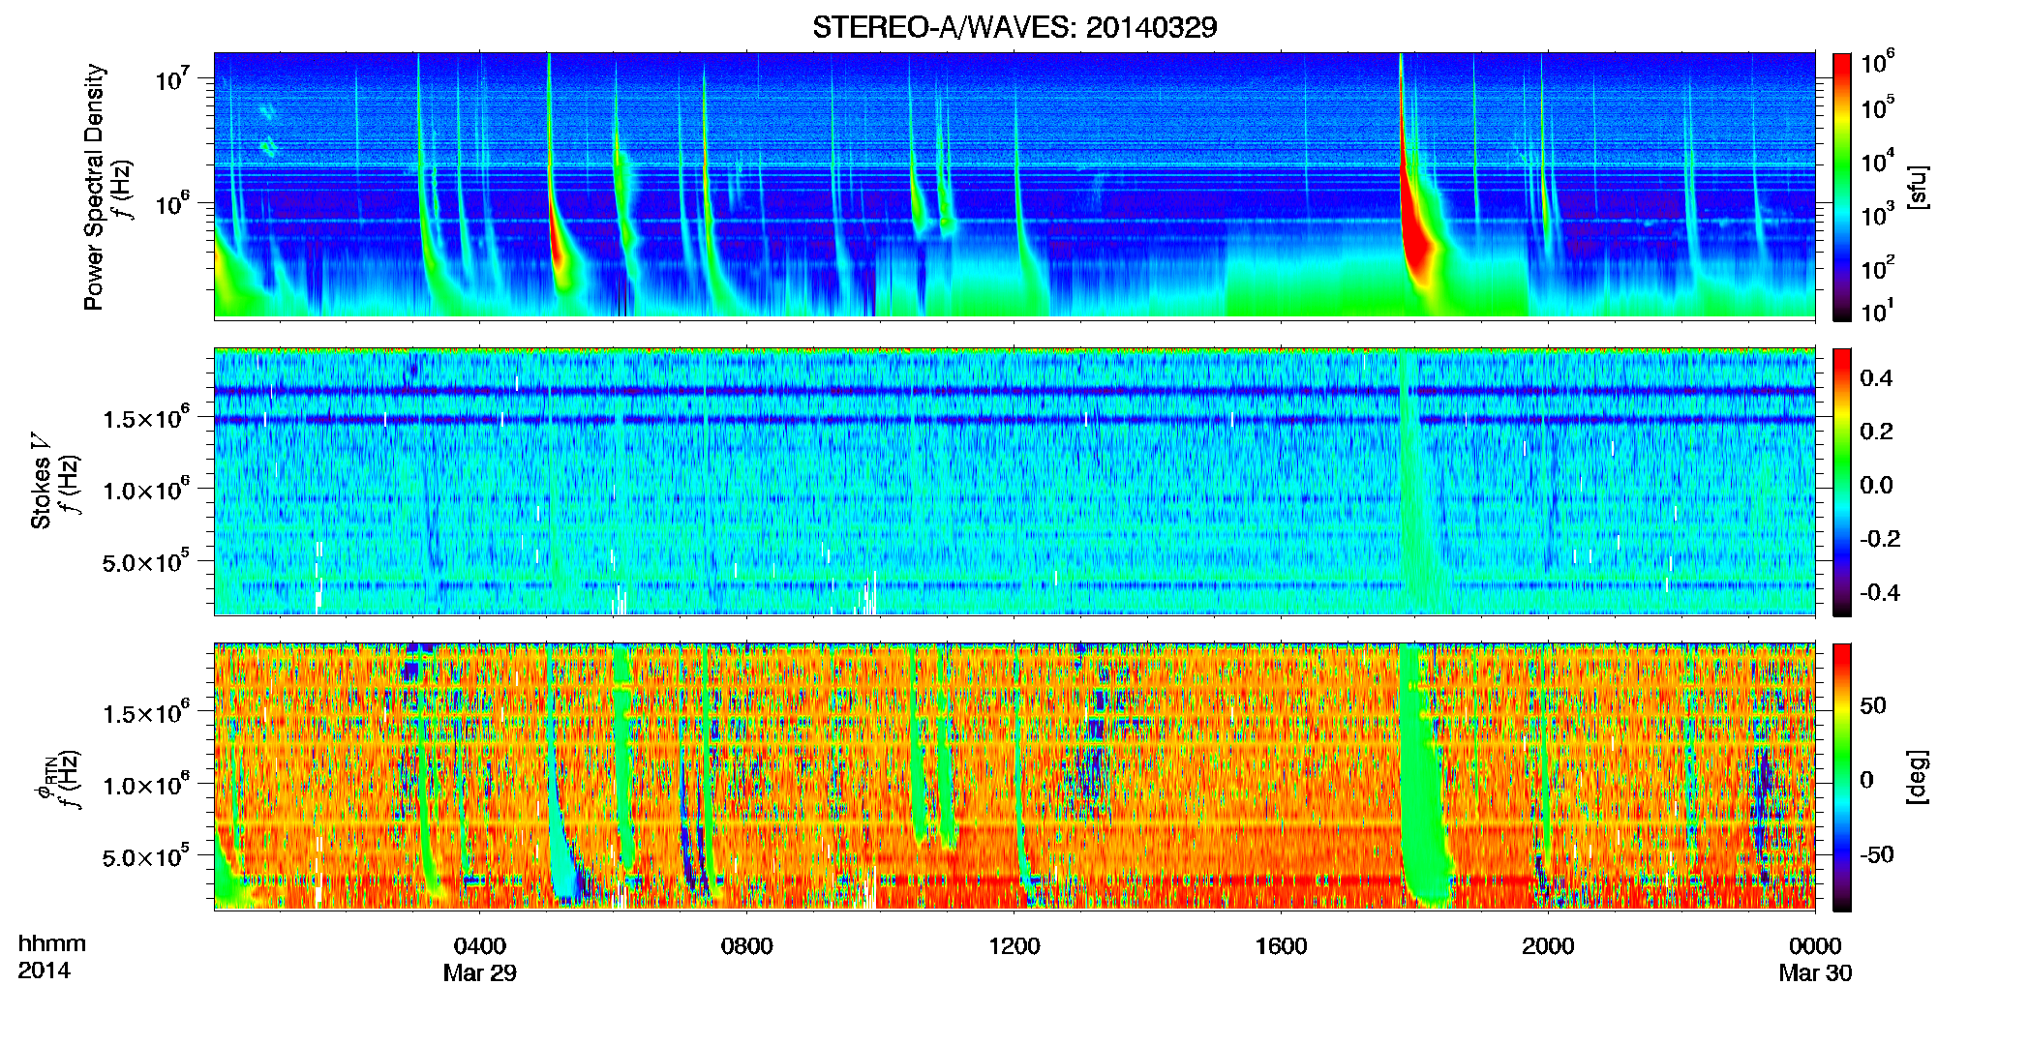Click the top power spectral density colorbar
This screenshot has width=2029, height=1045.
click(1842, 187)
